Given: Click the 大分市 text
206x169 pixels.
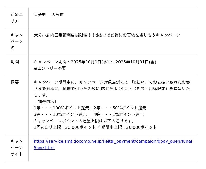Looking at the screenshot, I should pos(57,15).
